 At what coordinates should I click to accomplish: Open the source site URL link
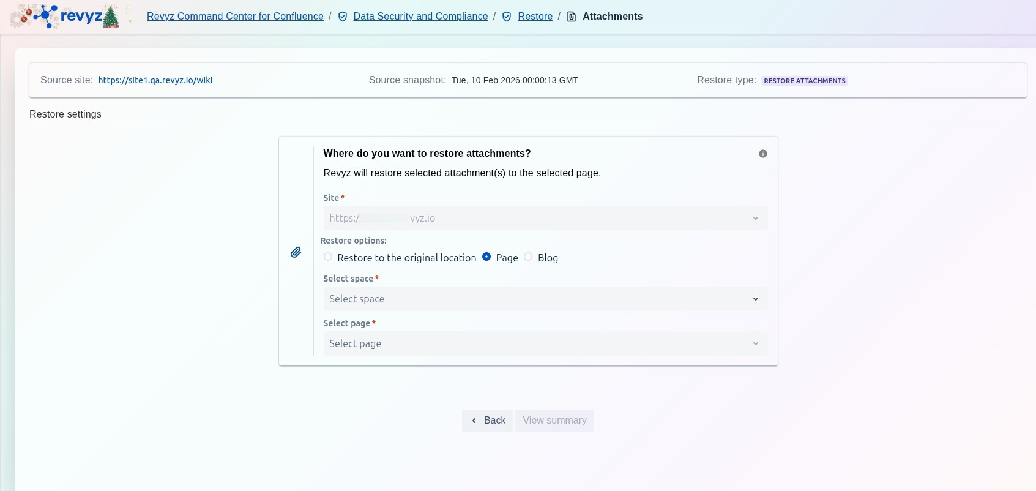pos(155,80)
